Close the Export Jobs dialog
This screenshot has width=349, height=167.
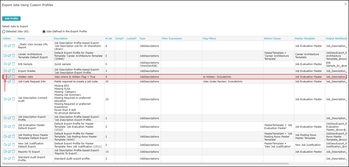pyautogui.click(x=344, y=4)
